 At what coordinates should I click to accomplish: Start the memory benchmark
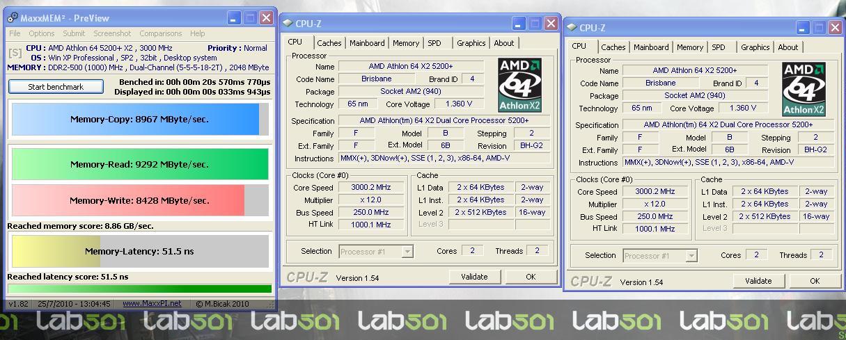tap(56, 87)
